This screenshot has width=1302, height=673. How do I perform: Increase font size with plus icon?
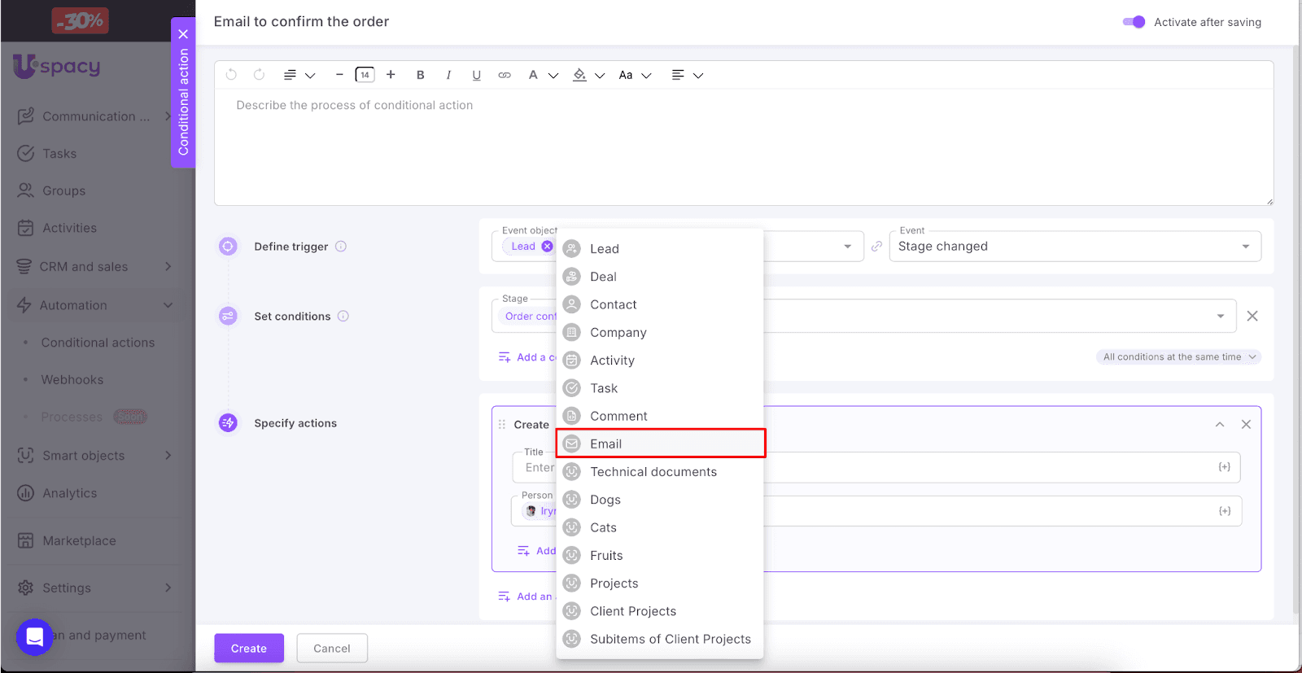click(391, 75)
